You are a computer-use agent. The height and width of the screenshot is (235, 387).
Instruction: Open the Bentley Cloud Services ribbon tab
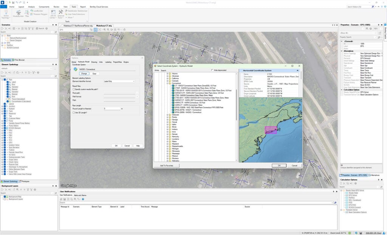pos(99,7)
